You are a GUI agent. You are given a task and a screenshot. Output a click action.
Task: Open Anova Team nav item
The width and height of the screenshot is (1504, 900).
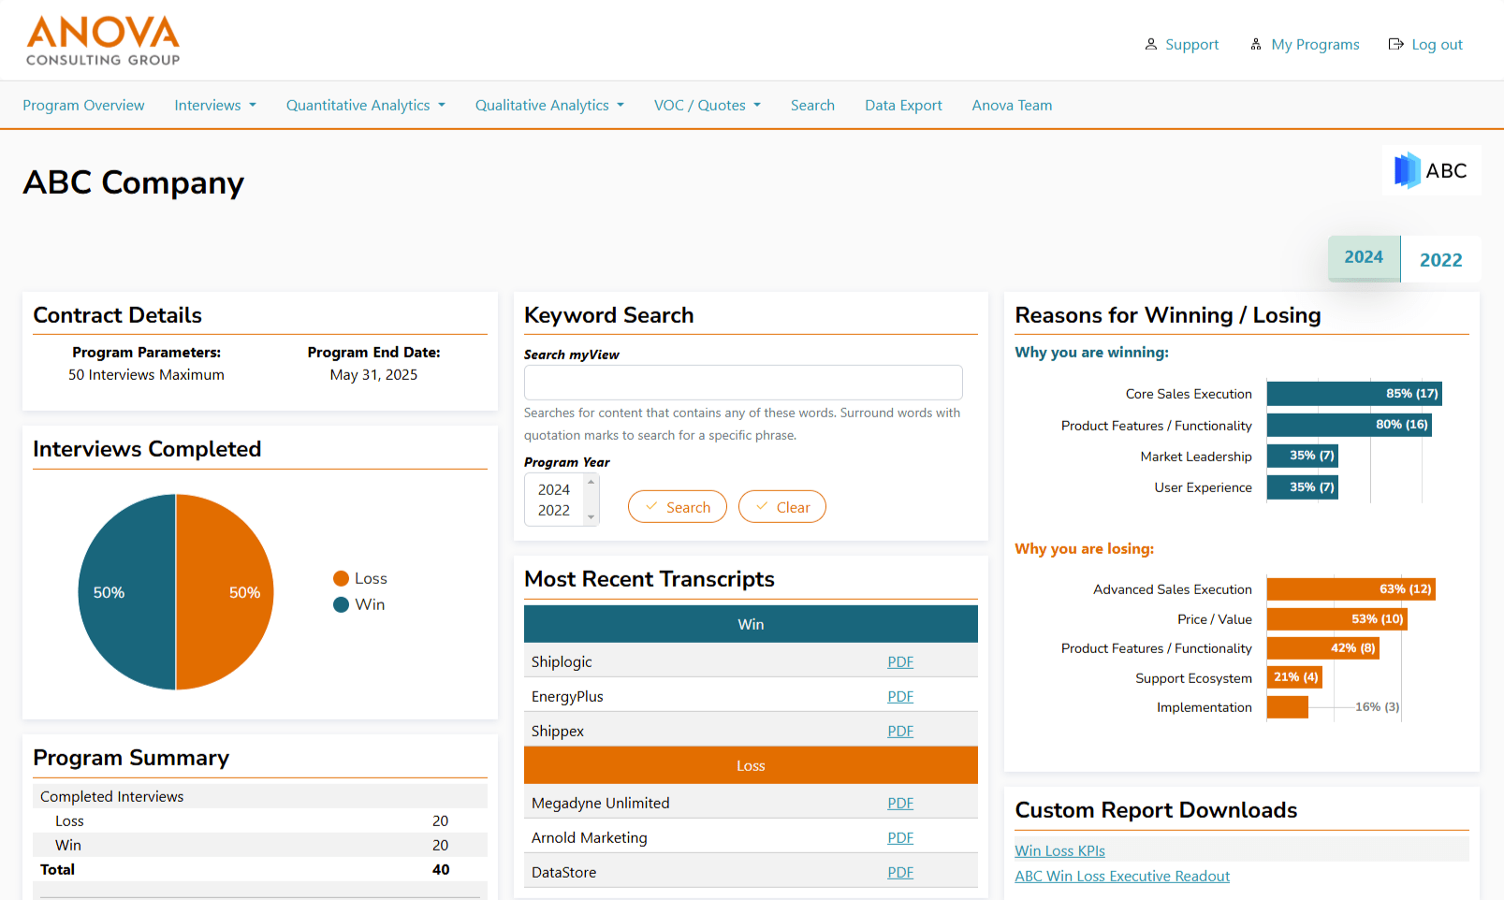[x=1012, y=105]
